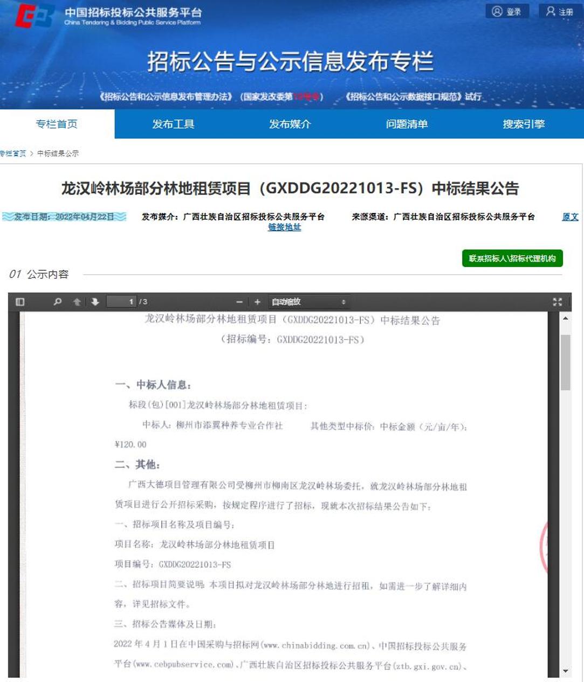The width and height of the screenshot is (584, 682).
Task: Switch PDF viewer to fullscreen presentation mode
Action: [557, 302]
